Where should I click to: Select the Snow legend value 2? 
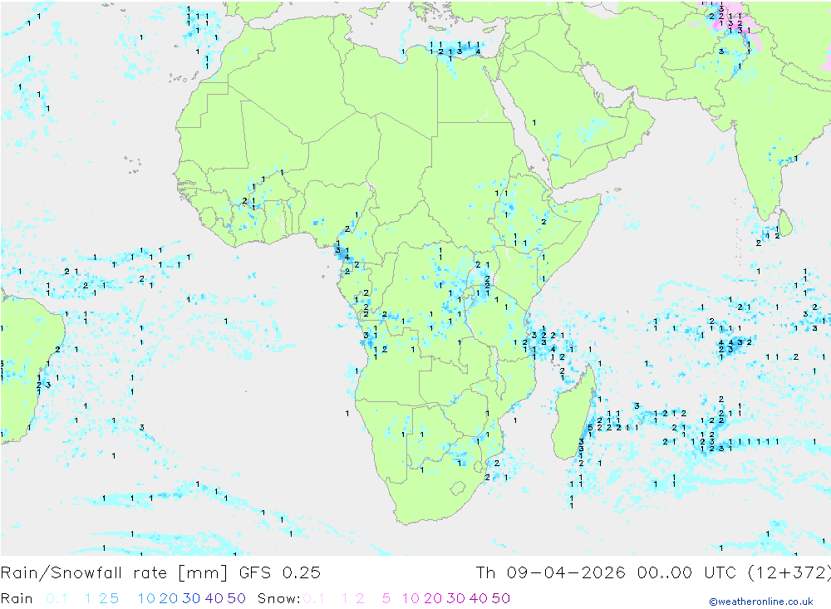click(x=360, y=598)
